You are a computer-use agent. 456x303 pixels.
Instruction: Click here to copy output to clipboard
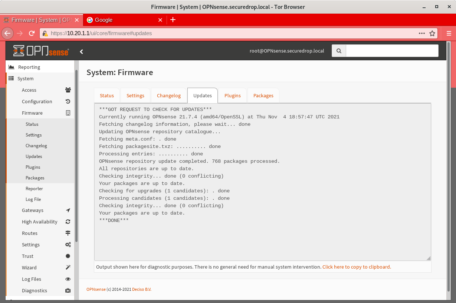click(356, 266)
